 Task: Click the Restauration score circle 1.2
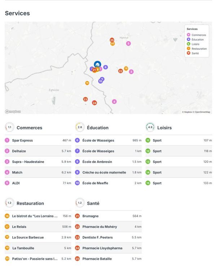click(9, 203)
